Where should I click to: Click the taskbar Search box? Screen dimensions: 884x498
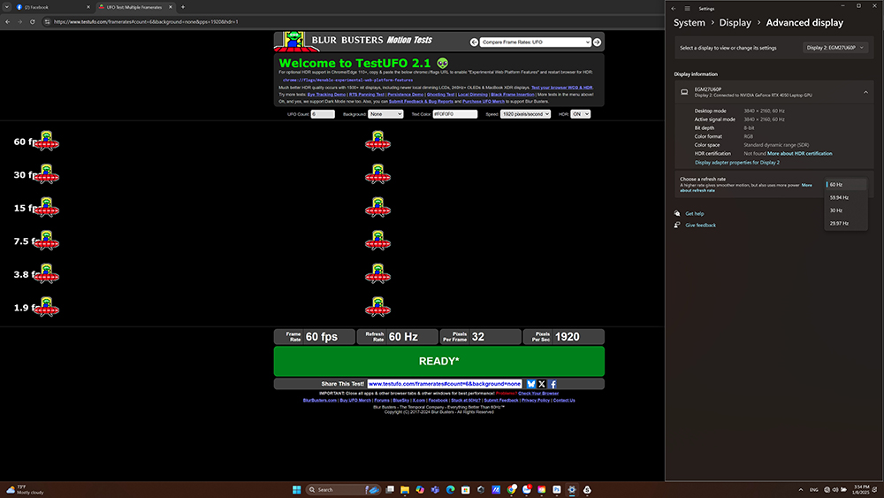343,489
